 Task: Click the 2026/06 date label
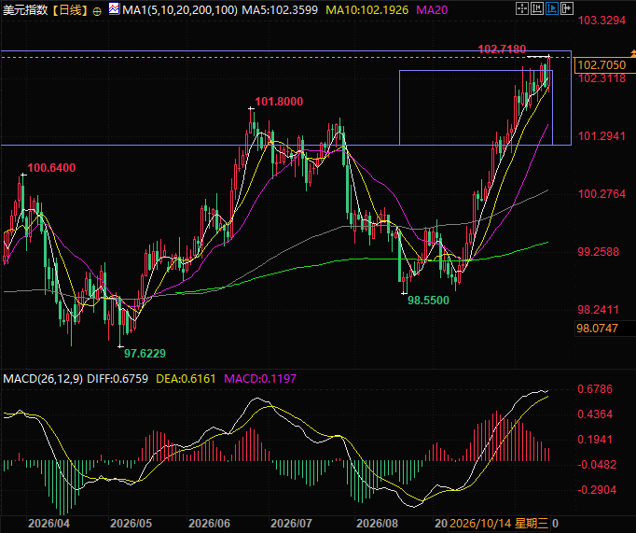(209, 524)
